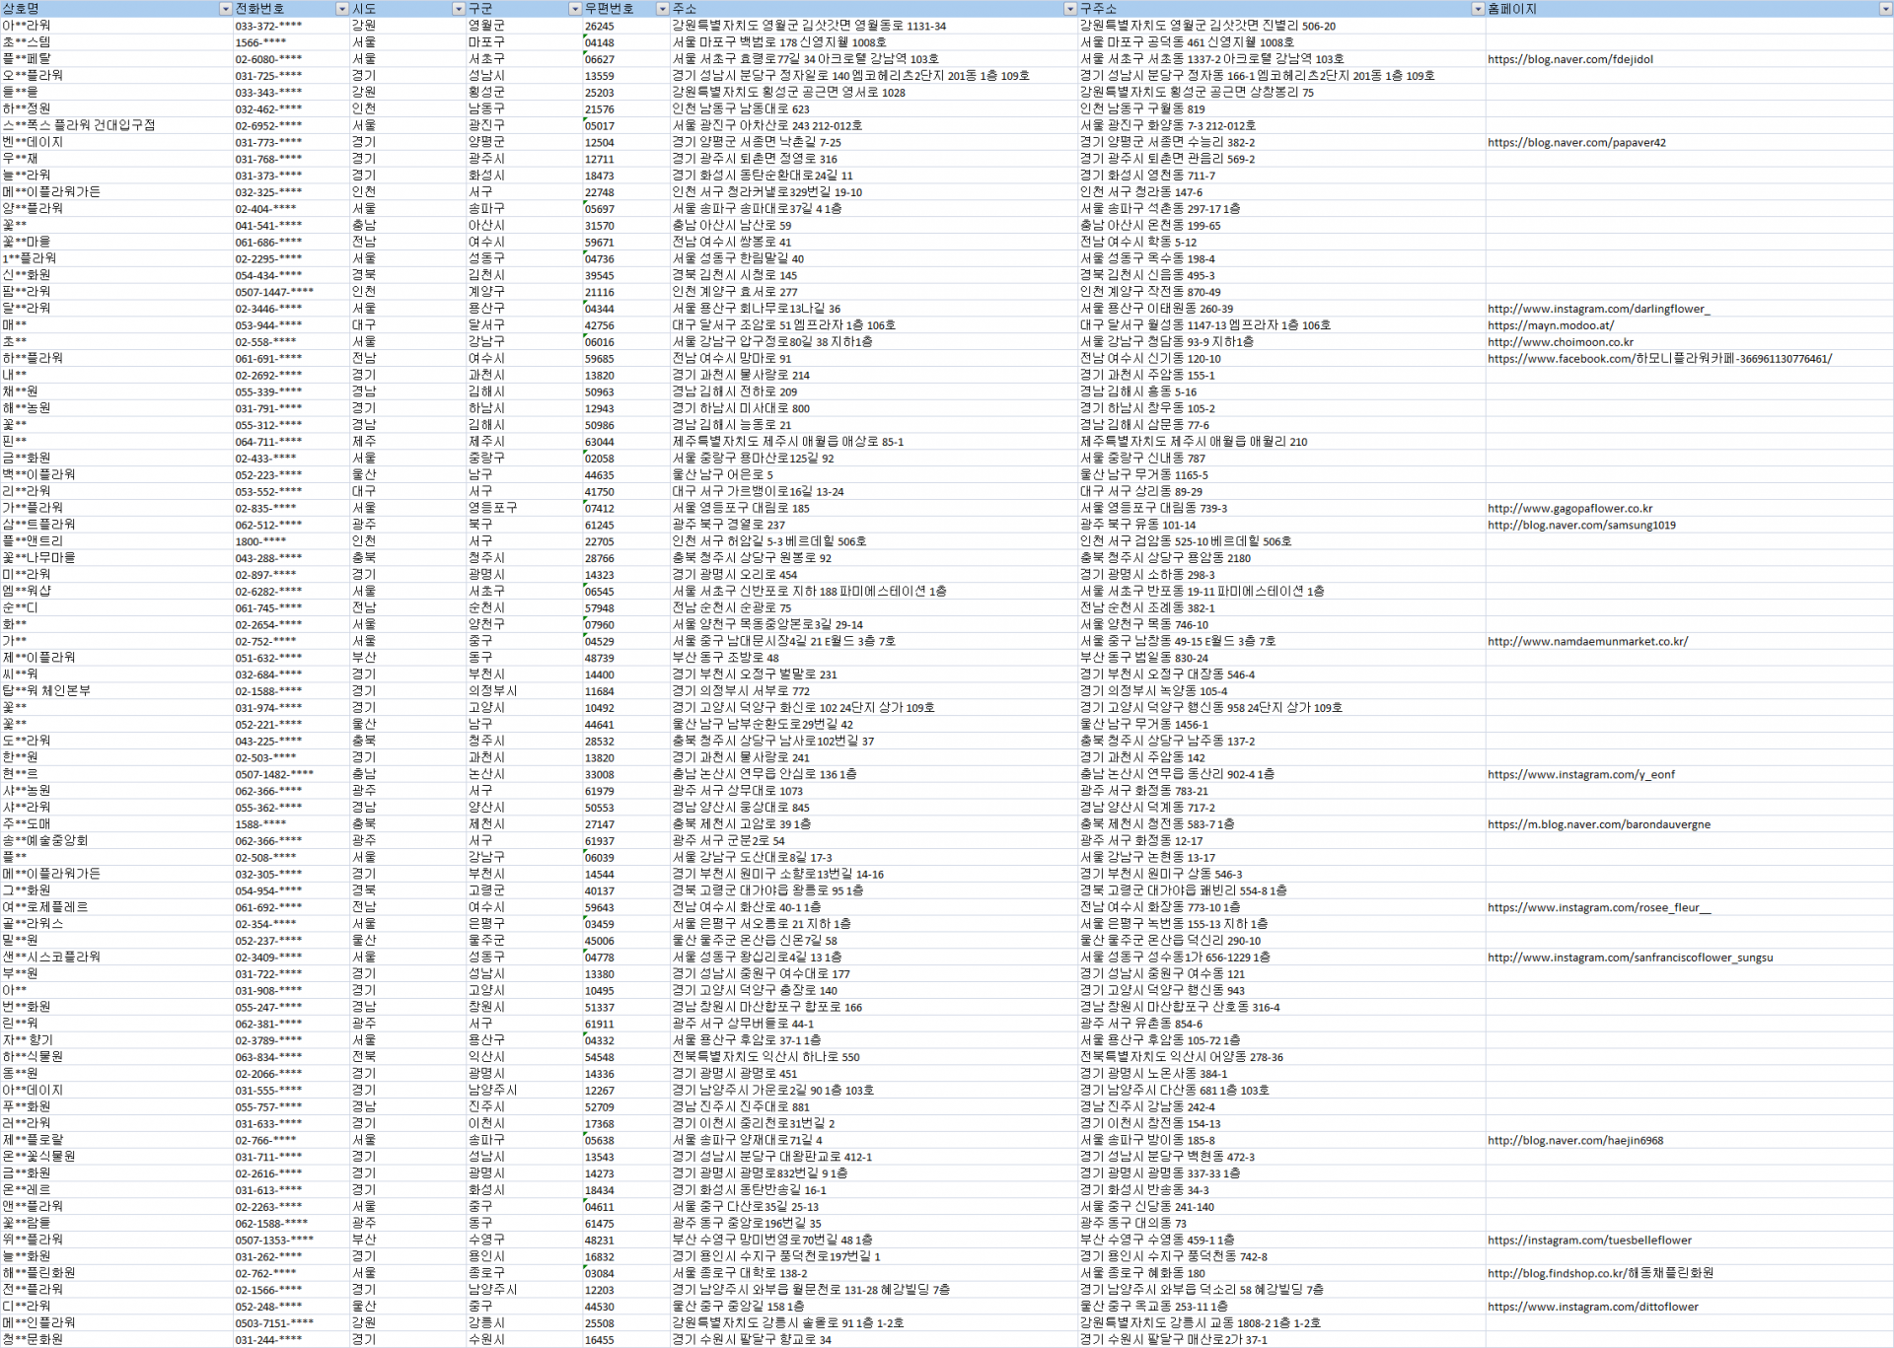Screen dimensions: 1894x1348
Task: Select the 탑**워 체인본부 name cell
Action: click(46, 691)
